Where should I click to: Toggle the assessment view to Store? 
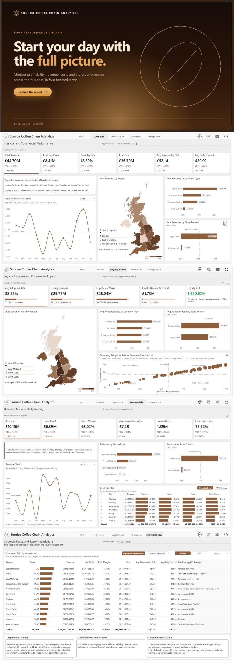pos(199,553)
